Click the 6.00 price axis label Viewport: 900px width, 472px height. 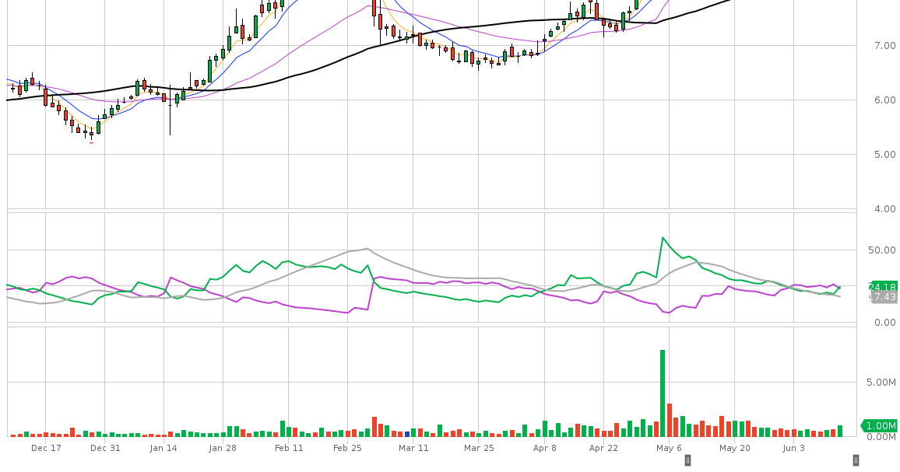tap(885, 100)
